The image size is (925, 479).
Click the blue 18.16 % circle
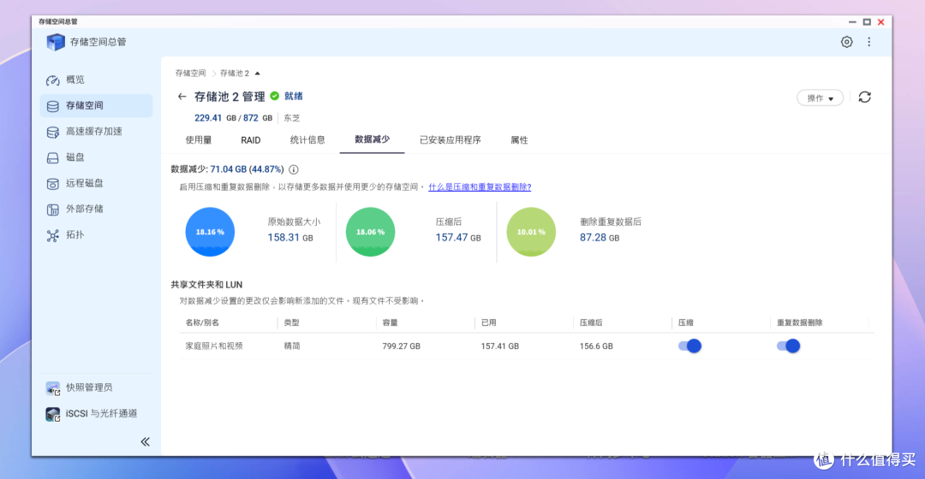(210, 232)
